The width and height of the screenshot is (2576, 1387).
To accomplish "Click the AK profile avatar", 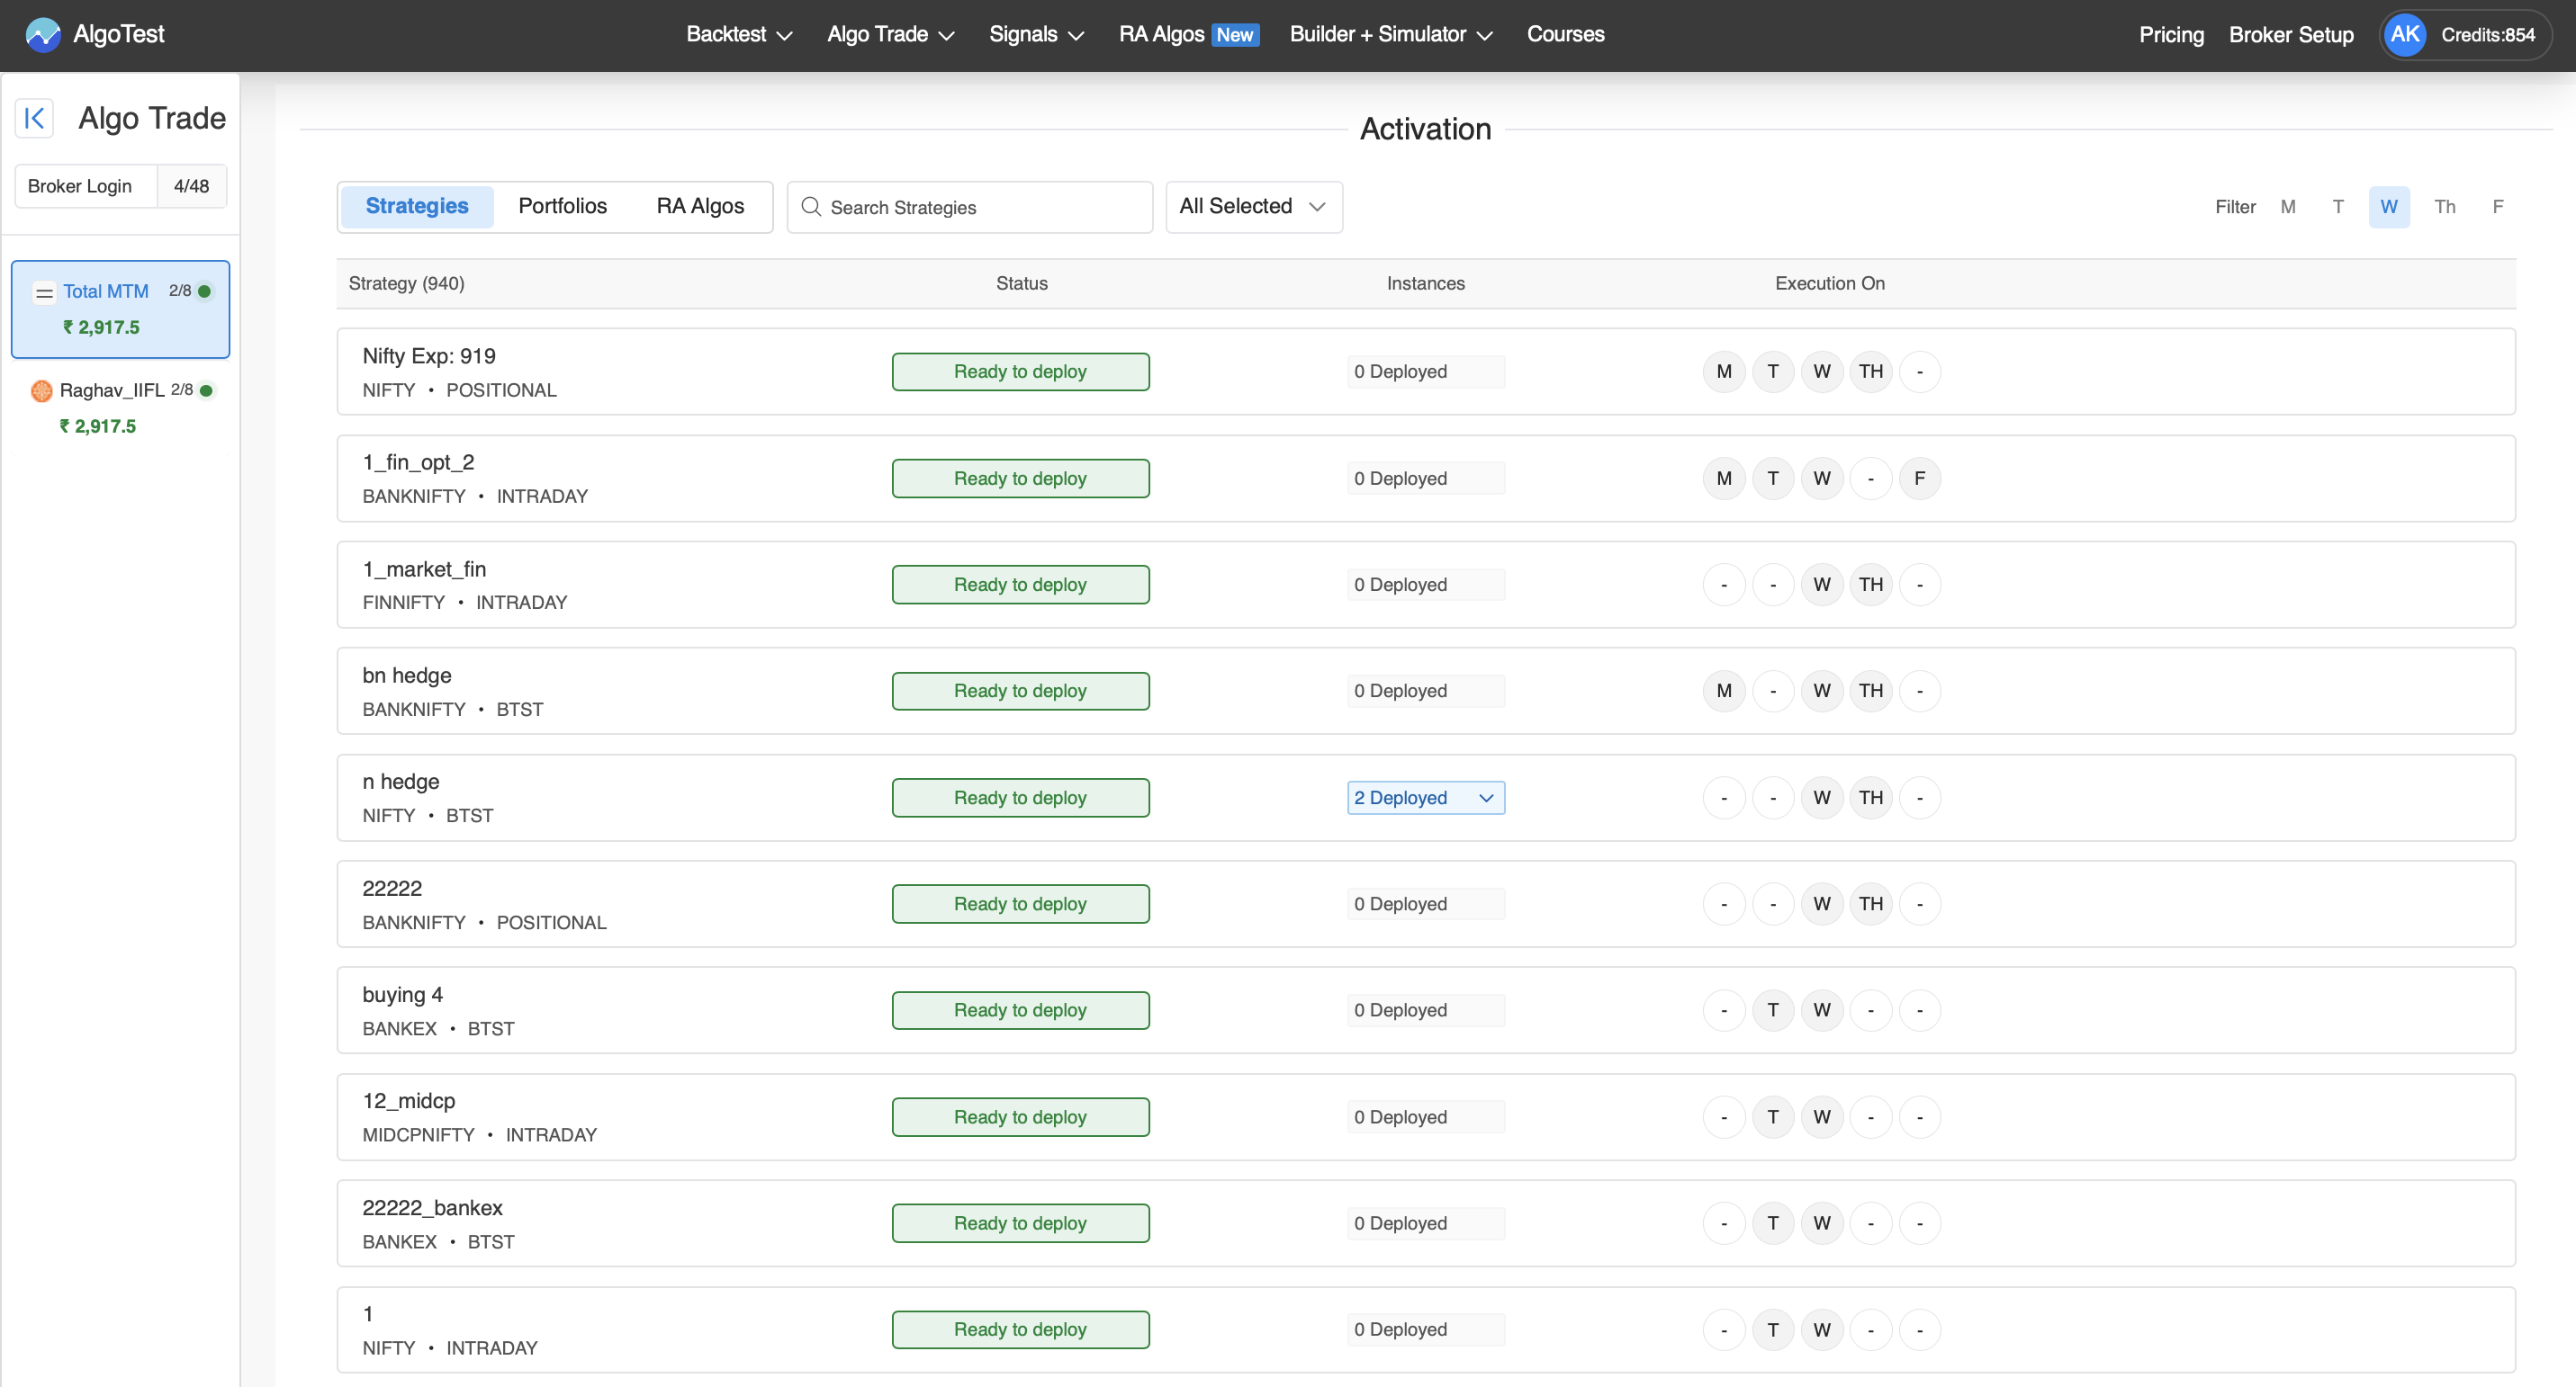I will pyautogui.click(x=2404, y=34).
